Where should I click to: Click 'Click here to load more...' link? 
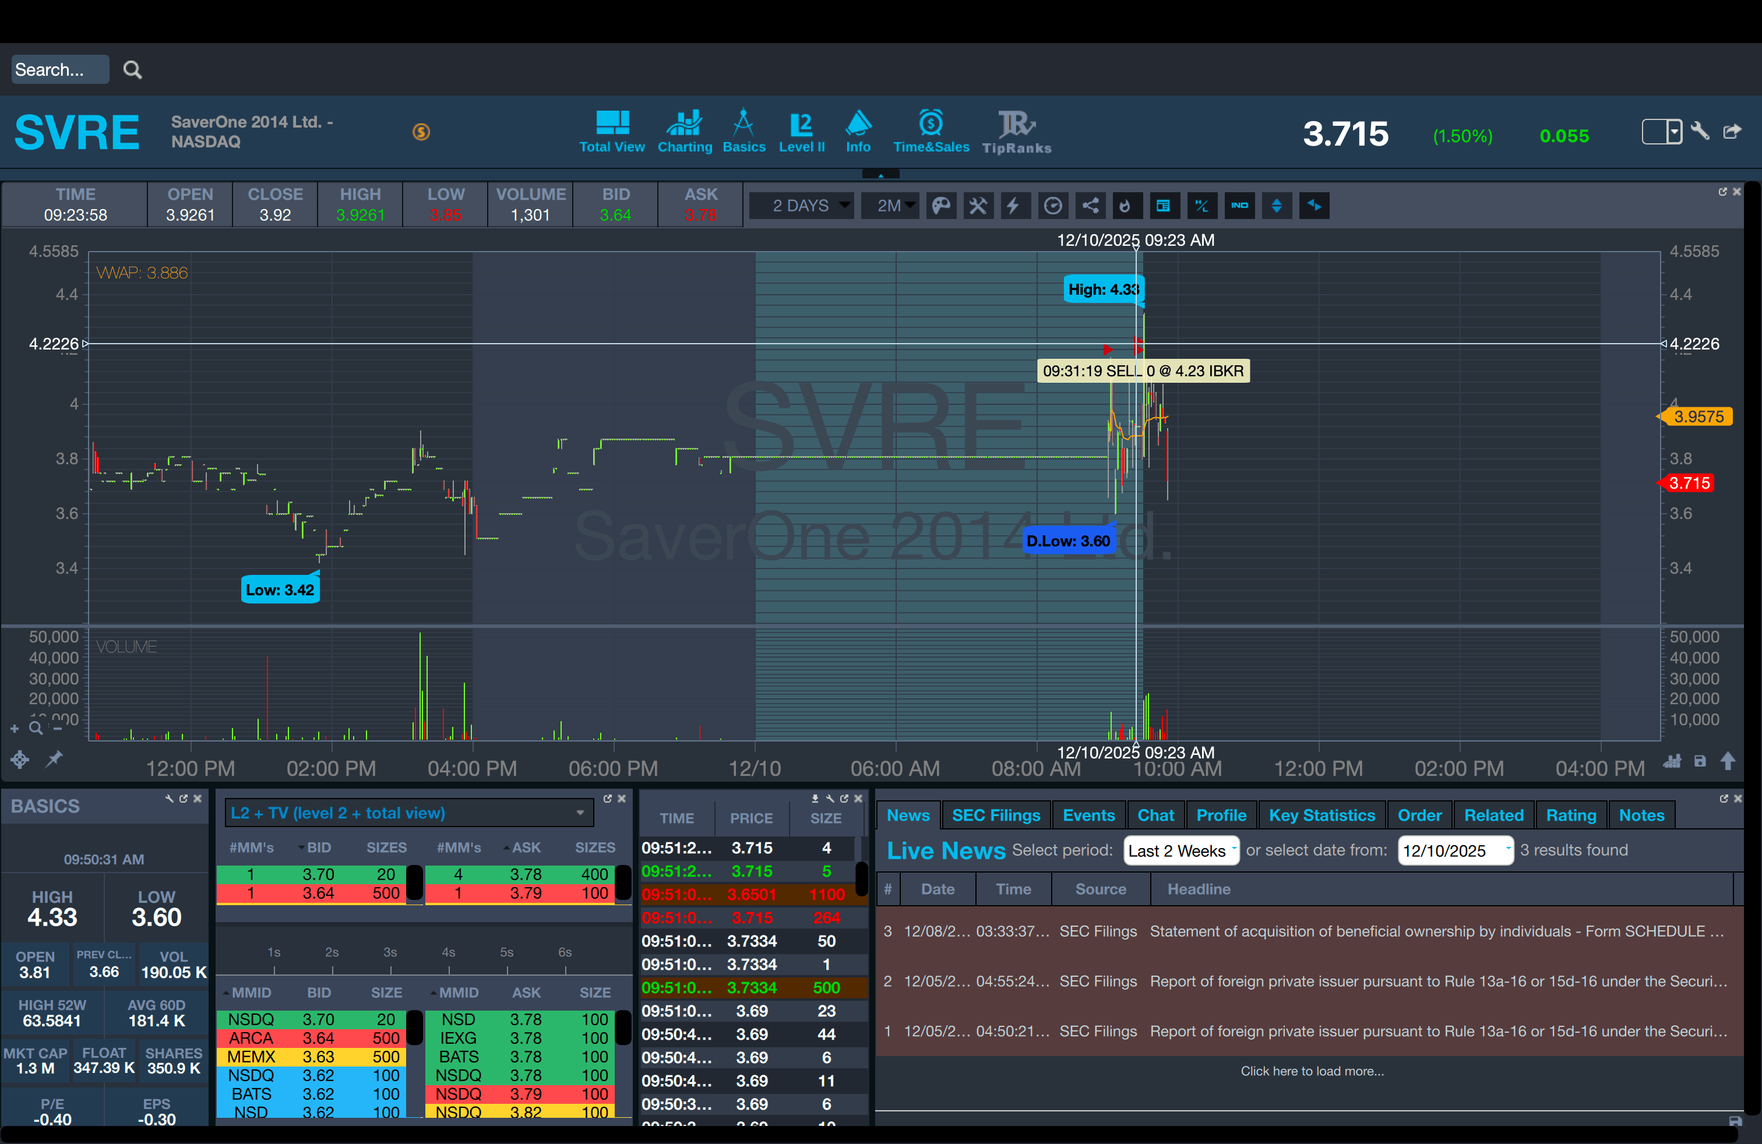tap(1312, 1071)
